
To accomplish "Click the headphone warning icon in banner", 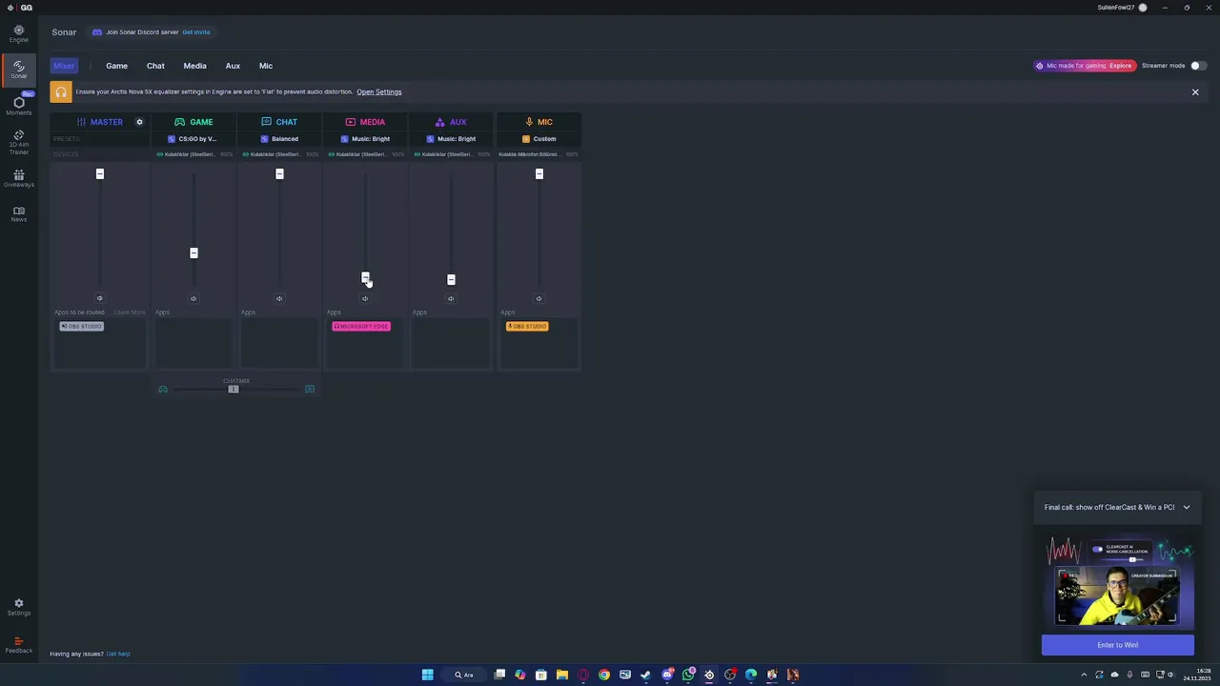I will [61, 92].
